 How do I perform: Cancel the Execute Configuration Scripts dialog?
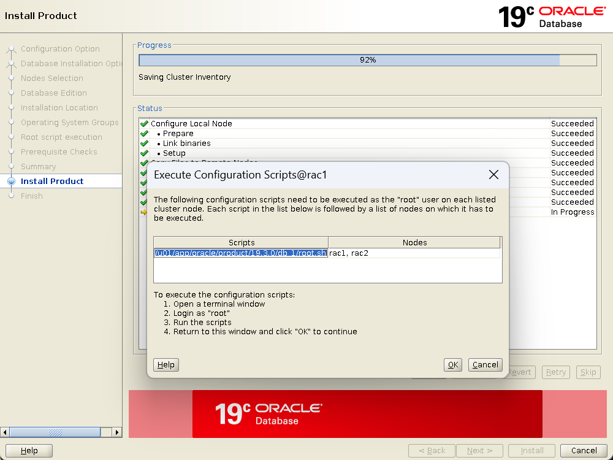[x=485, y=365]
